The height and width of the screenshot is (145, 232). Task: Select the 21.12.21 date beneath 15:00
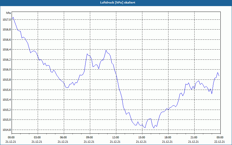click(x=141, y=142)
